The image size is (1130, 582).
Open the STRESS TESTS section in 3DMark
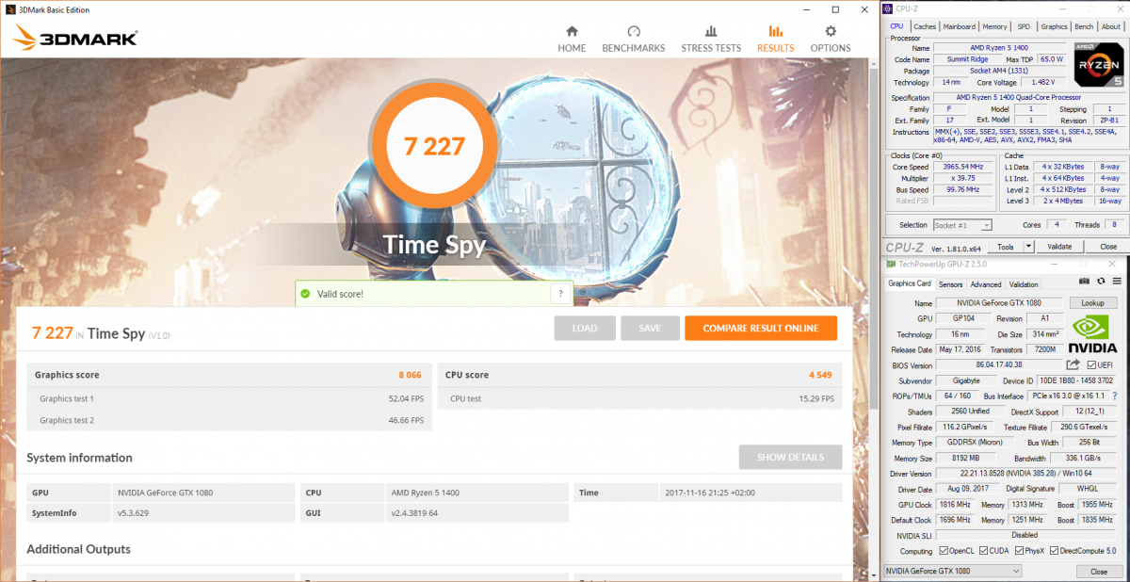711,39
